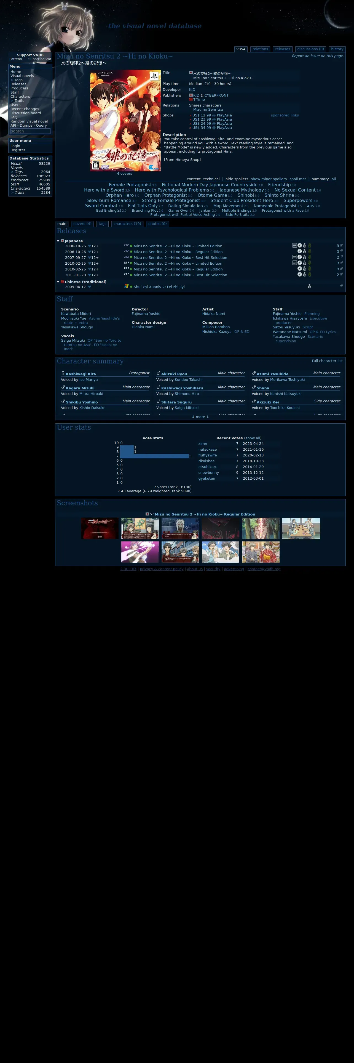Click the heart icon on the 2009-04-17 release row
The width and height of the screenshot is (354, 1063).
tap(89, 287)
